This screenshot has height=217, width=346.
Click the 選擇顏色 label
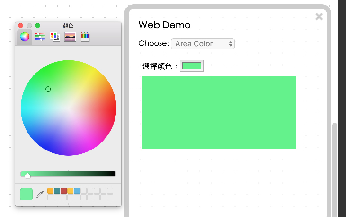tap(160, 66)
